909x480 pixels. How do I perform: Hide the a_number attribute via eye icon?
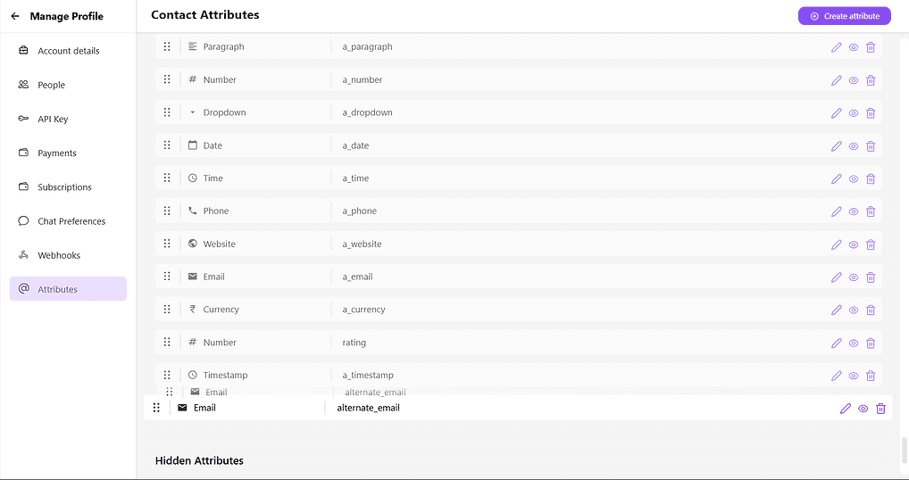coord(854,80)
